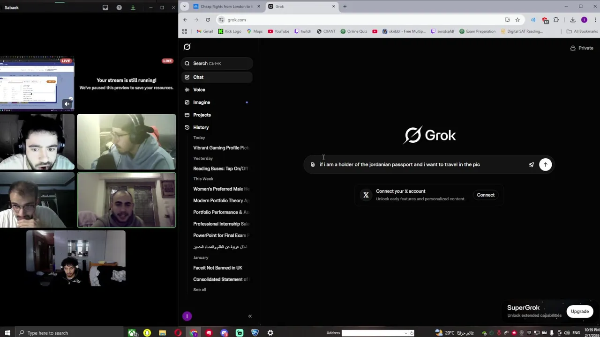The height and width of the screenshot is (337, 600).
Task: Open the Chrome apps grid icon
Action: point(185,31)
